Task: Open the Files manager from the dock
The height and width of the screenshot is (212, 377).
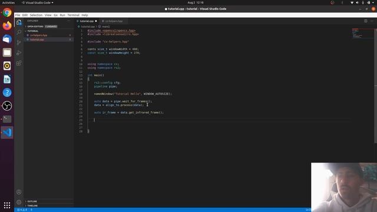Action: pos(7,52)
